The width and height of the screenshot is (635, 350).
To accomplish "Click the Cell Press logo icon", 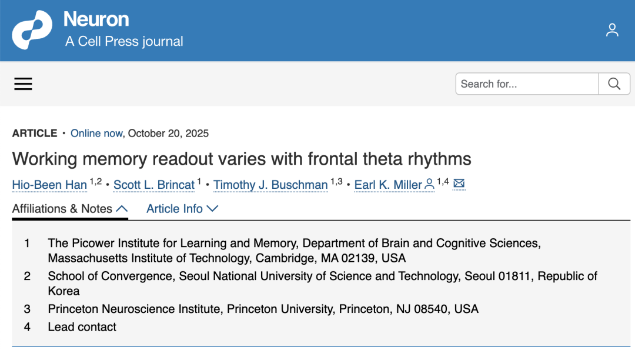I will coord(32,30).
